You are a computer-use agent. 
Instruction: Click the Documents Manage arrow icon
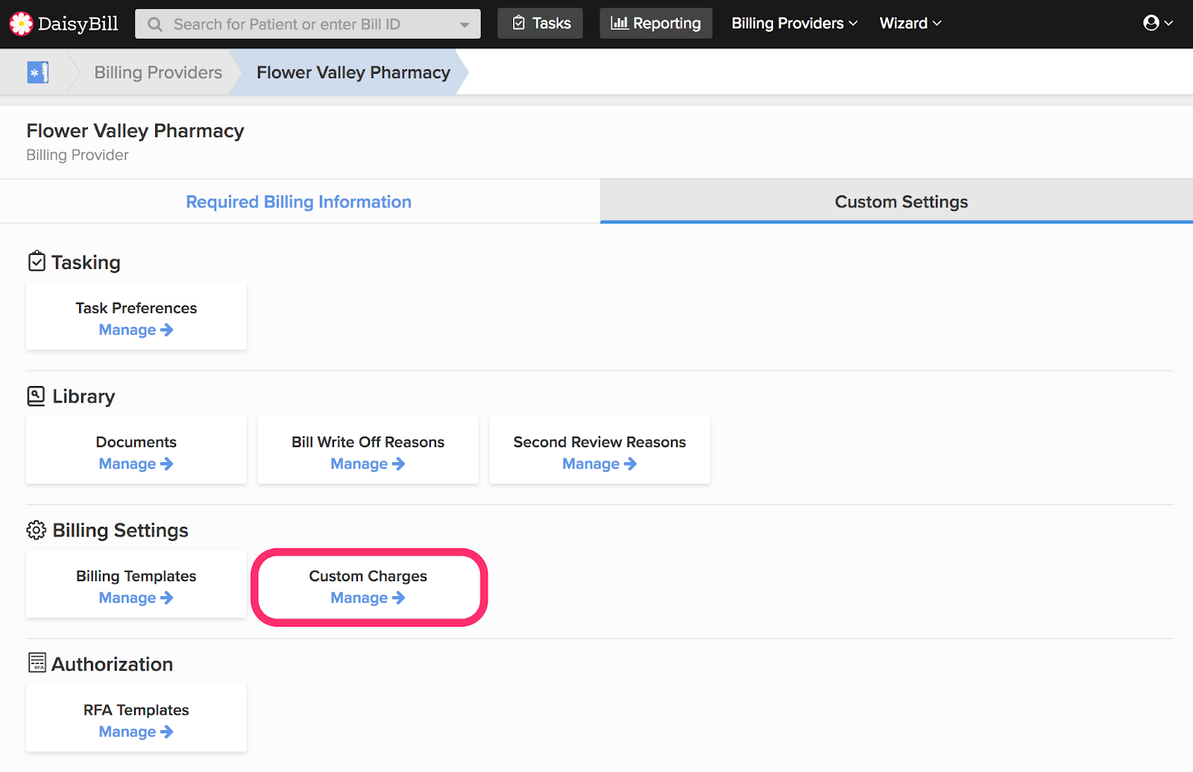tap(167, 463)
